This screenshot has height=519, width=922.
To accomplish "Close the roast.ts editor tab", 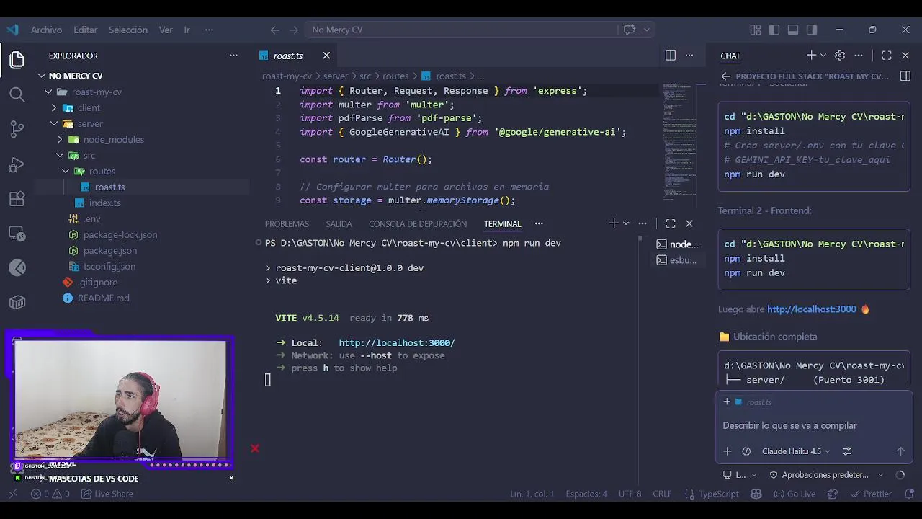I will (326, 56).
